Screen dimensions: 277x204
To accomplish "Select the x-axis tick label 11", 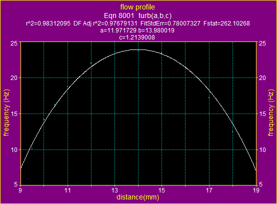I will [x=67, y=190].
